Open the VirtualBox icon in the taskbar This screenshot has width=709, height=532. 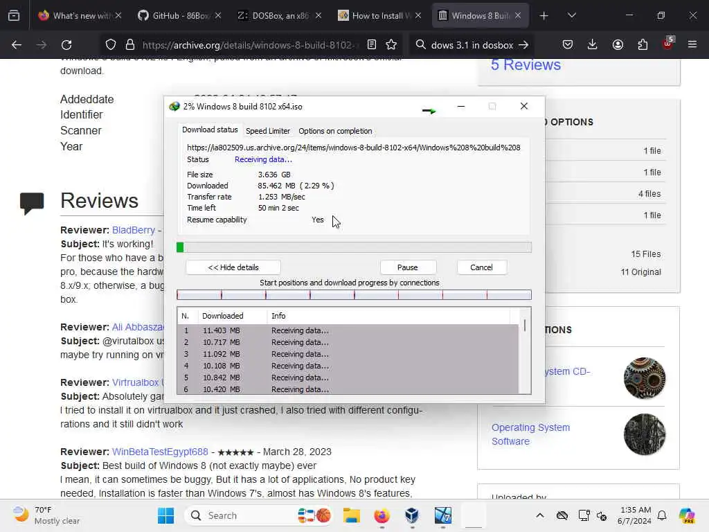412,515
